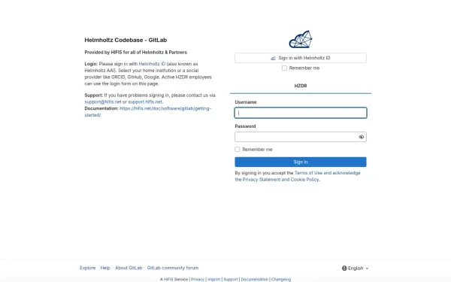Viewport: 451px width, 282px height.
Task: Open the About GitLab footer link
Action: tap(129, 268)
